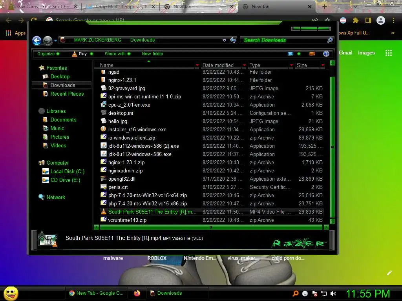Open the Type column filter arrow
This screenshot has width=402, height=301.
tap(291, 65)
